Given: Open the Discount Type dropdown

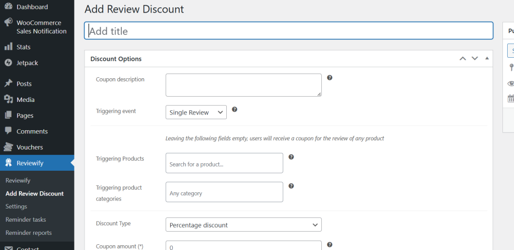Looking at the screenshot, I should (244, 225).
